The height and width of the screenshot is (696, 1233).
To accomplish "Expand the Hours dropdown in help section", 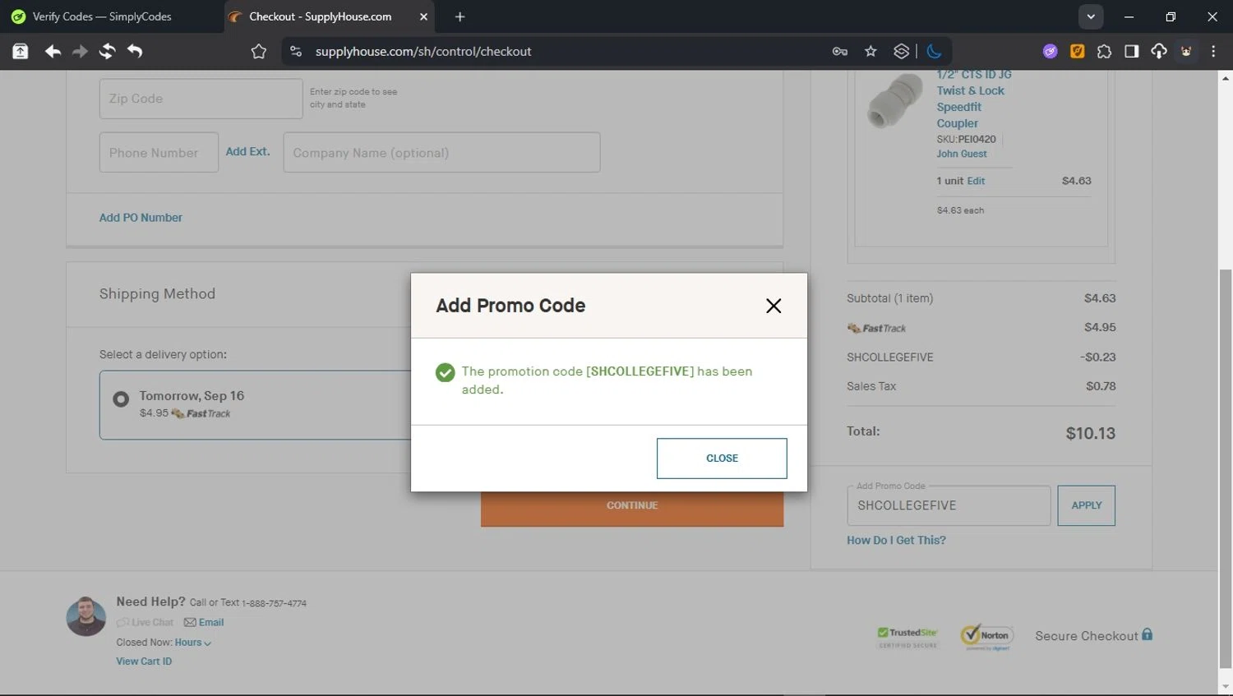I will click(192, 643).
